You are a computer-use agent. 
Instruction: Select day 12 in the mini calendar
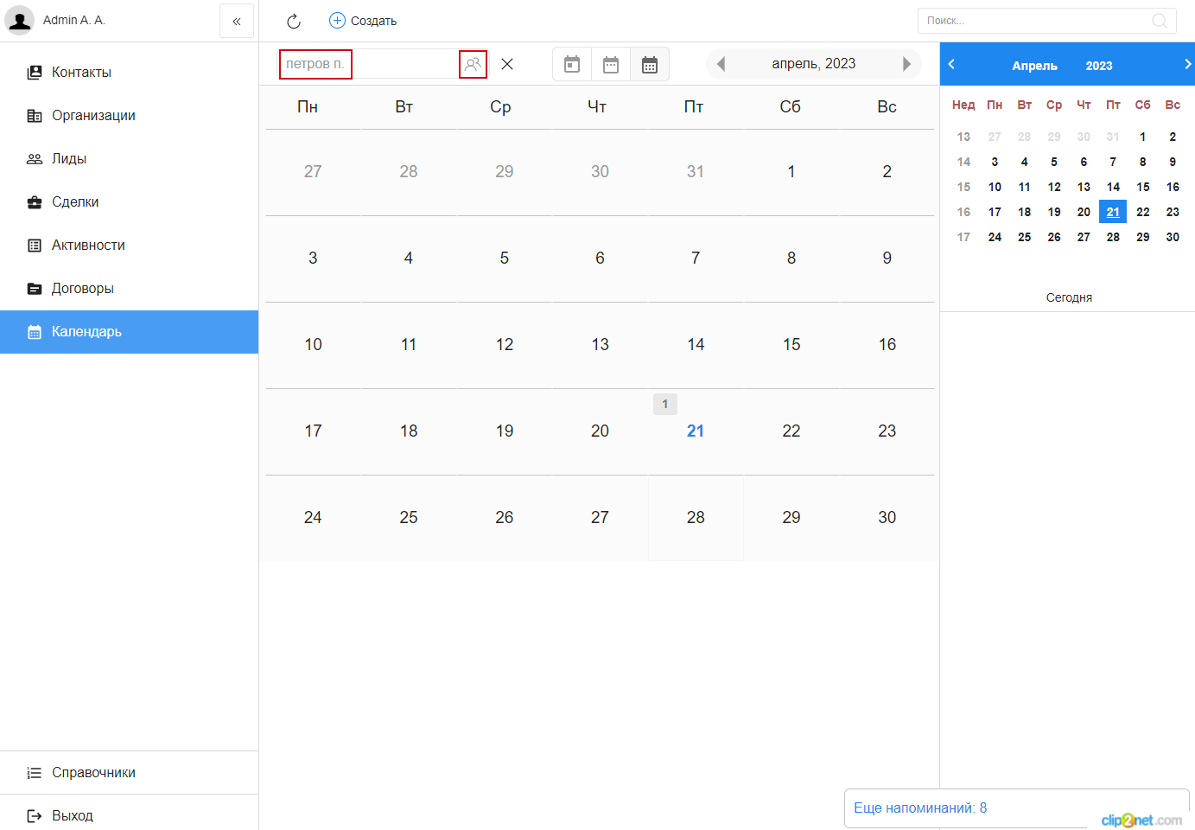pos(1054,187)
